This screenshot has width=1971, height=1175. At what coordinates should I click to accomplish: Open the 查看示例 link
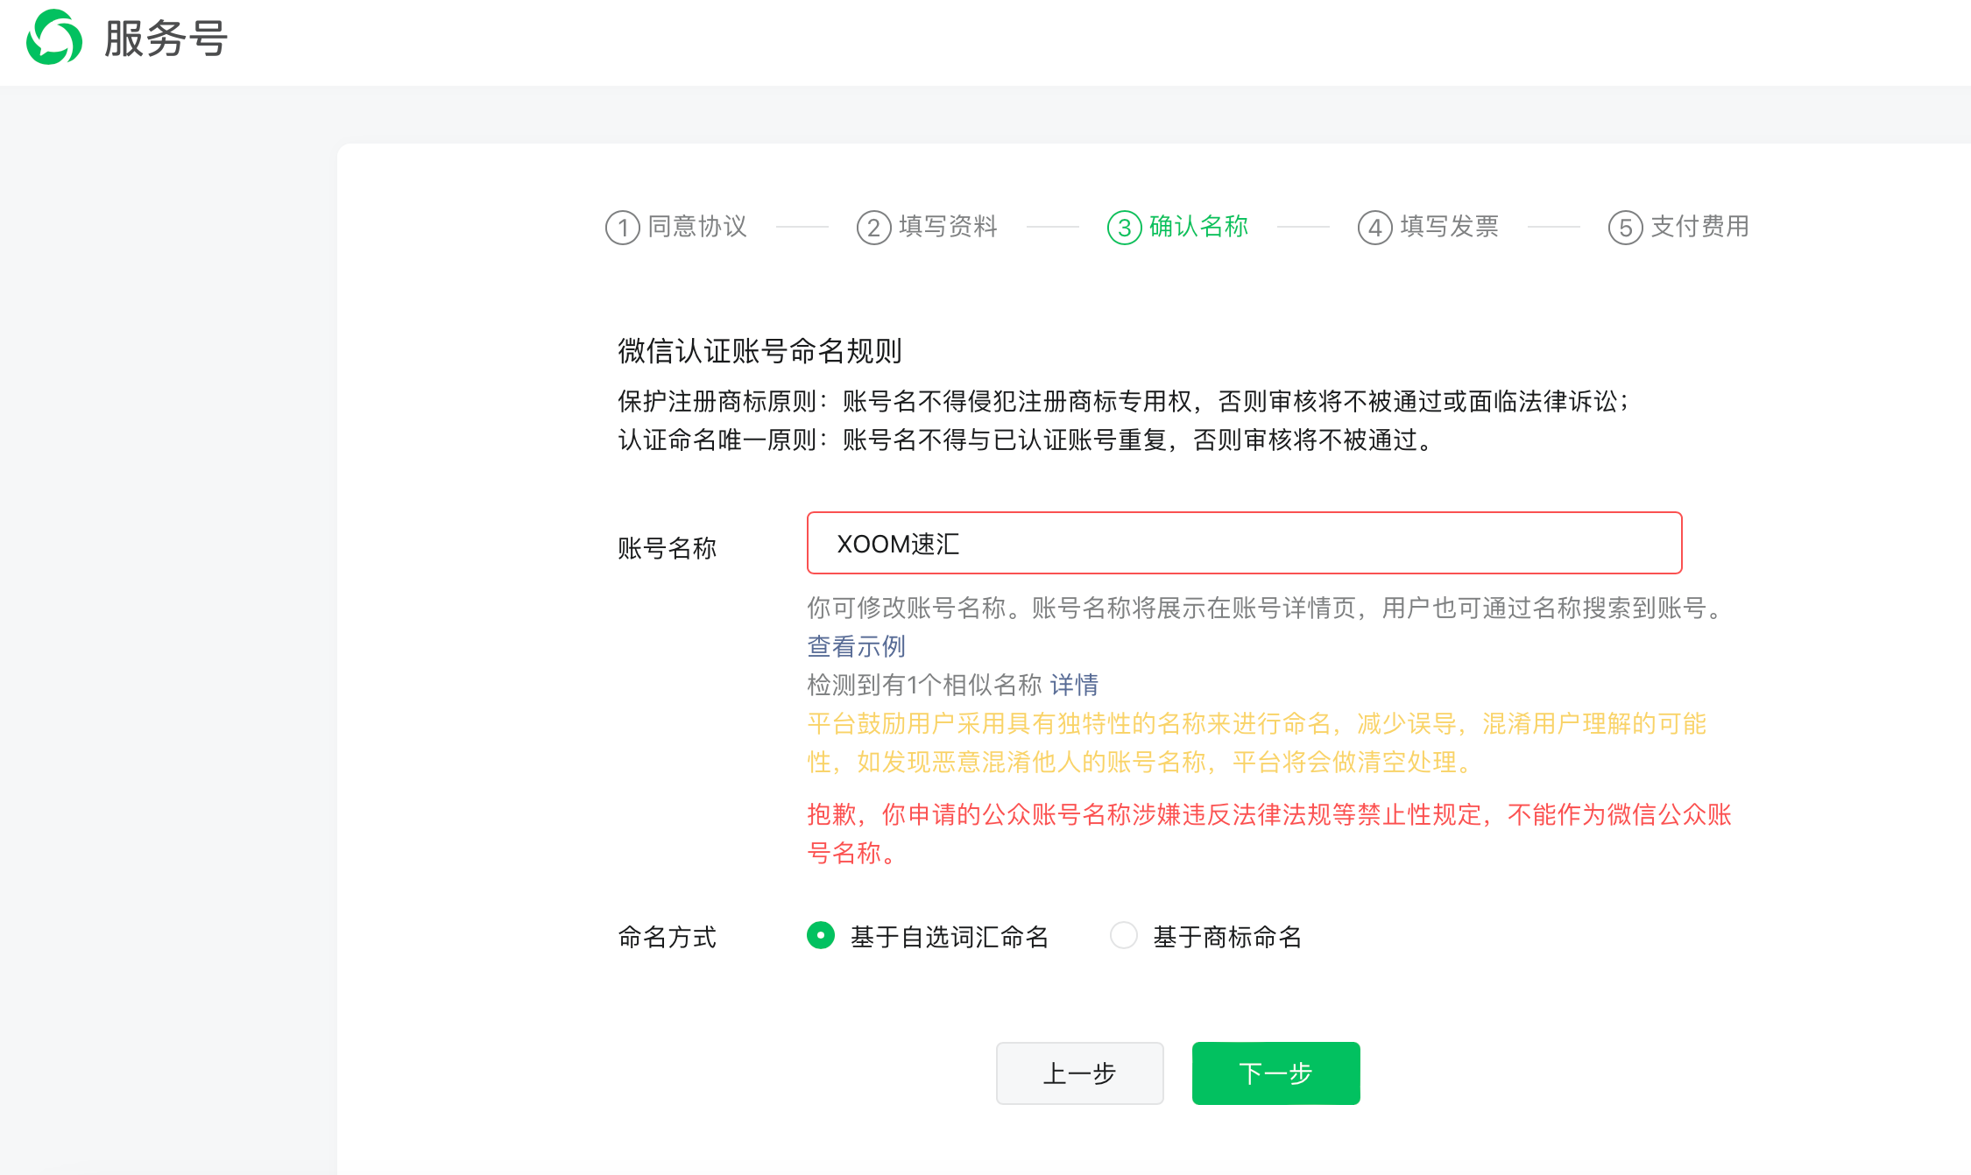[856, 646]
